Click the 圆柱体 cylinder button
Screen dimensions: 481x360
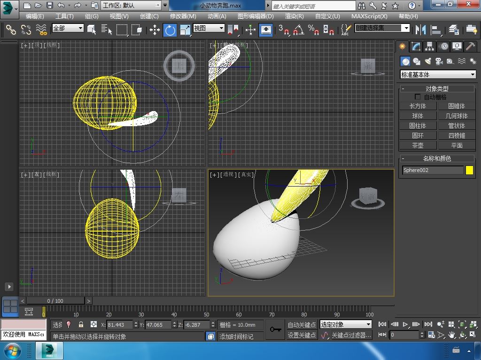[418, 126]
